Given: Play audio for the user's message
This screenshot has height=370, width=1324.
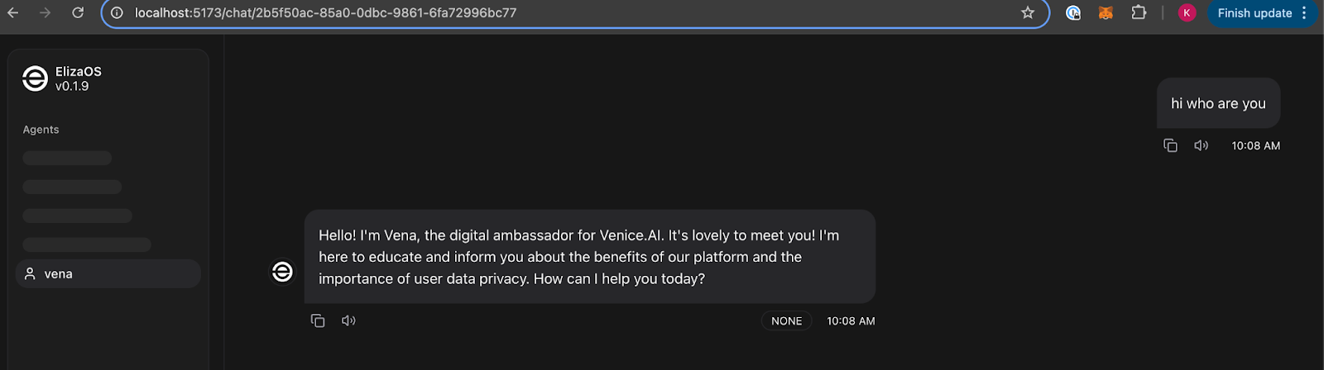Looking at the screenshot, I should 1201,145.
